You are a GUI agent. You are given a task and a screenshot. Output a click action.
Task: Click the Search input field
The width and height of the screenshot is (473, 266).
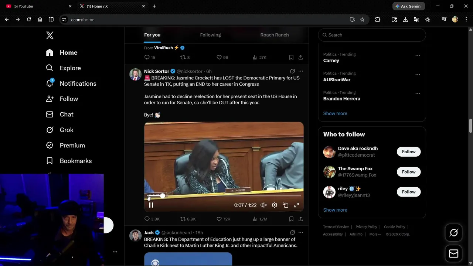tap(372, 35)
